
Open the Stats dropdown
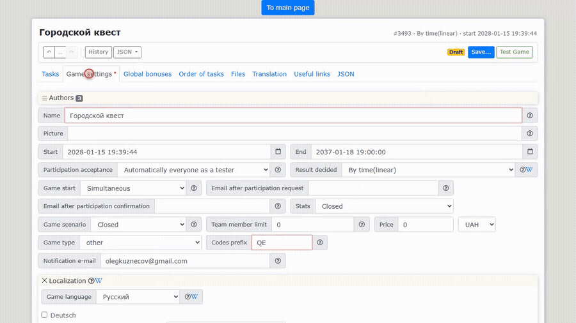click(x=384, y=206)
